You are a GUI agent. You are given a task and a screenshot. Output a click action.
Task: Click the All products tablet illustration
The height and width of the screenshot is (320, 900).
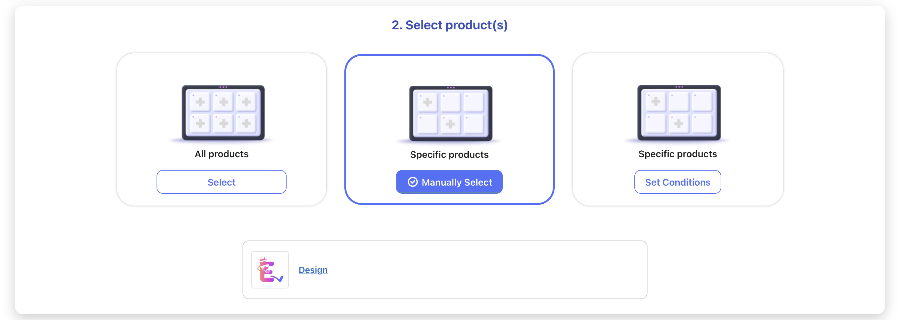223,113
